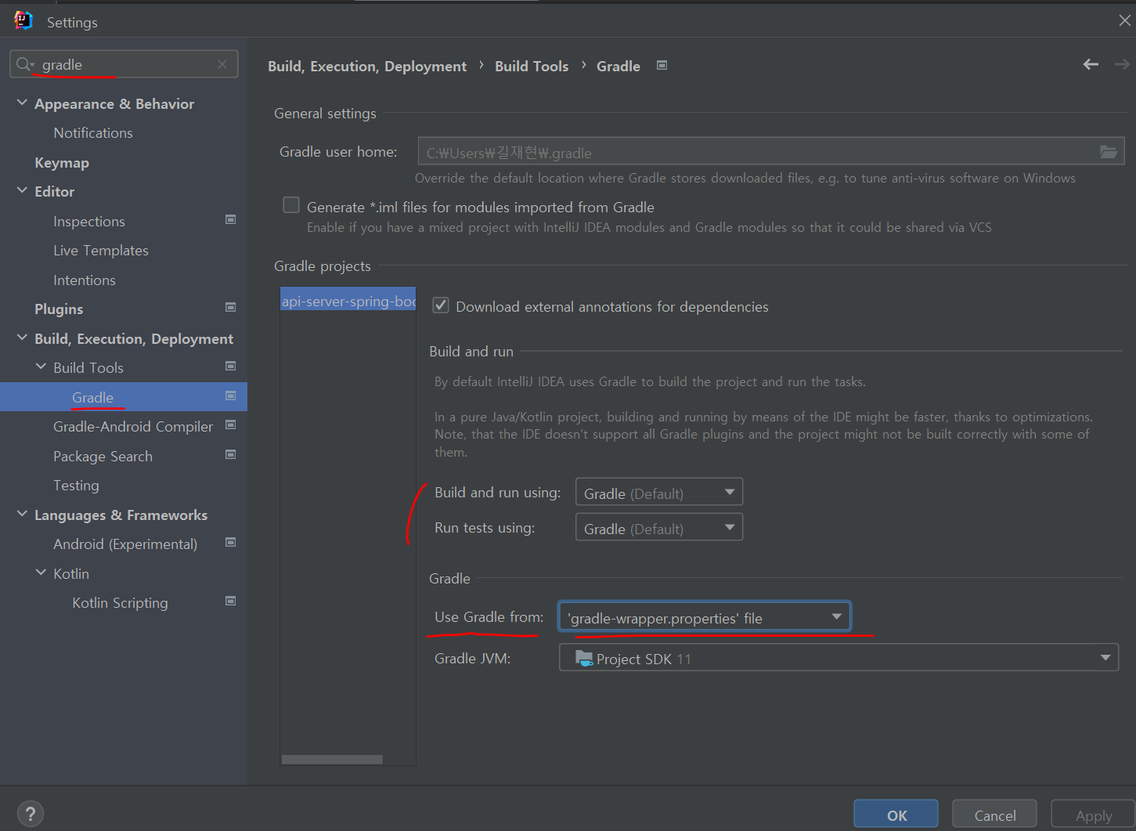Collapse Languages & Frameworks section

click(x=22, y=514)
